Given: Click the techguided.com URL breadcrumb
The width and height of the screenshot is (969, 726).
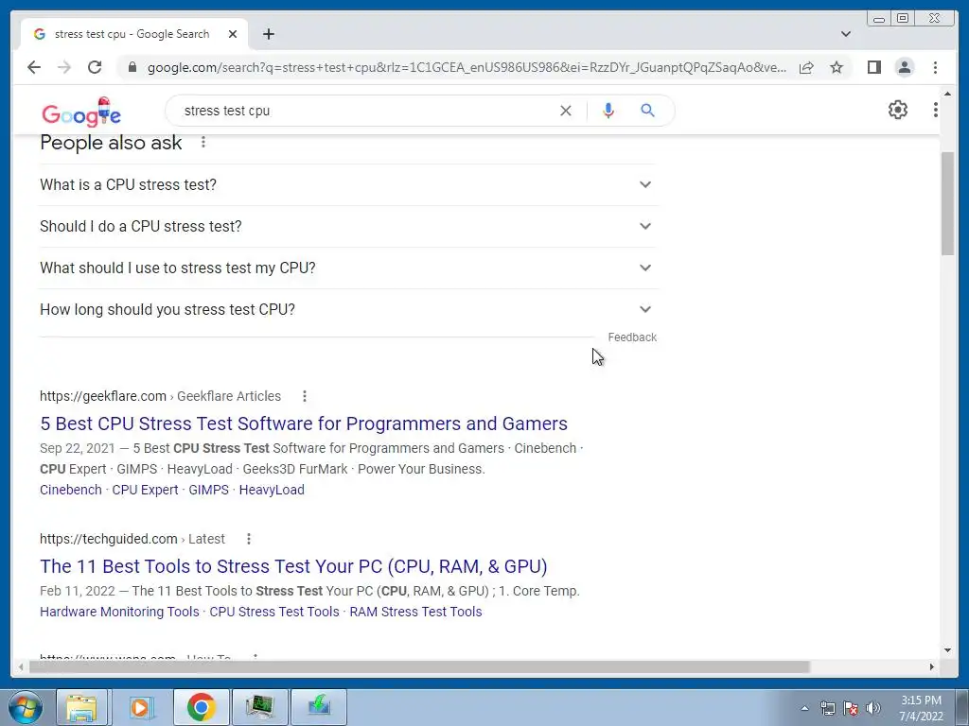Looking at the screenshot, I should pyautogui.click(x=132, y=539).
